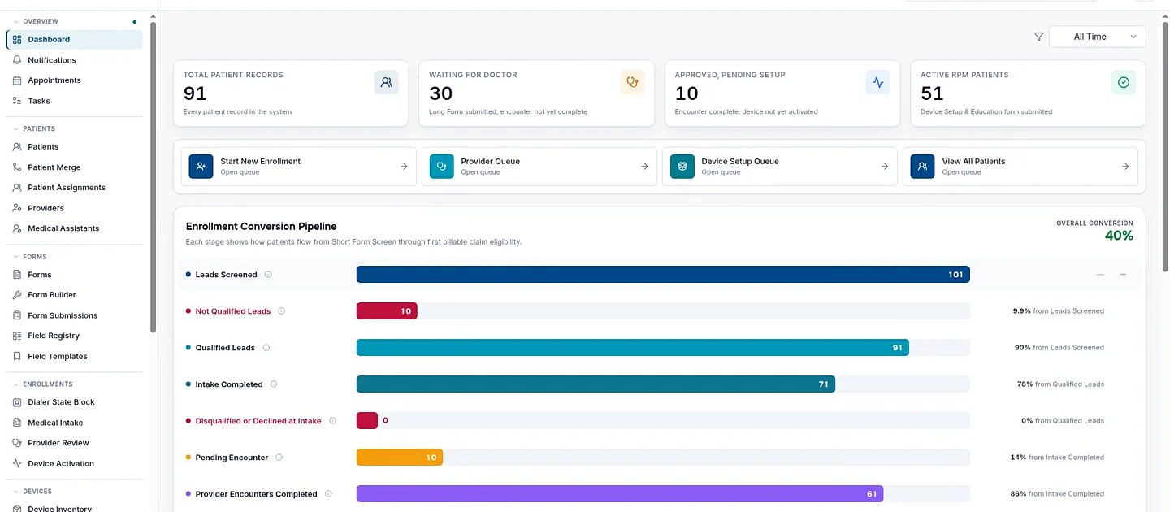Click the Overall Conversion 40% value
Screen dimensions: 1170x512
point(1119,236)
